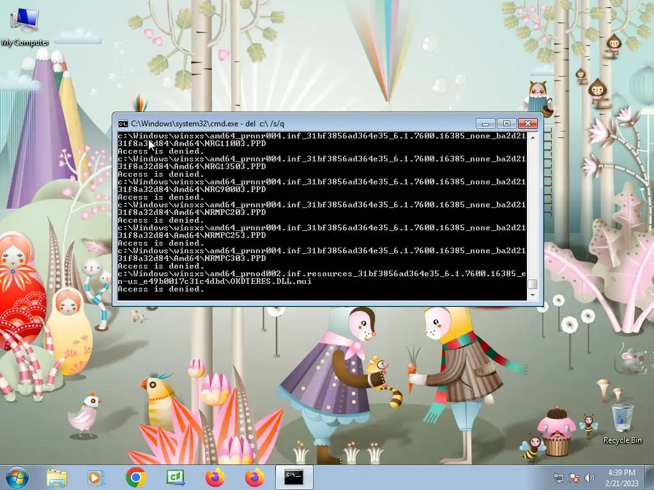Click the cmd.exe window title bar text

tap(208, 124)
